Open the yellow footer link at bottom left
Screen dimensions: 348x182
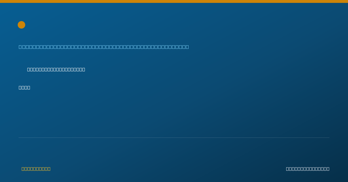click(36, 169)
